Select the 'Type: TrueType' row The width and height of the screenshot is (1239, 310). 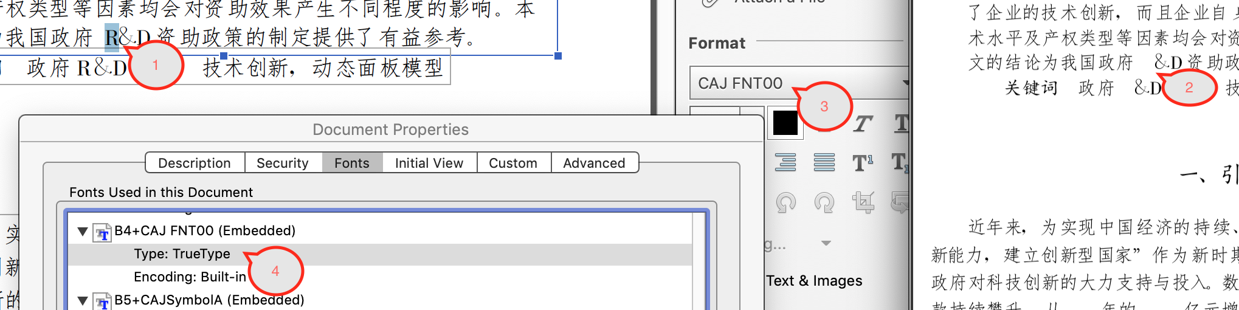click(x=380, y=254)
